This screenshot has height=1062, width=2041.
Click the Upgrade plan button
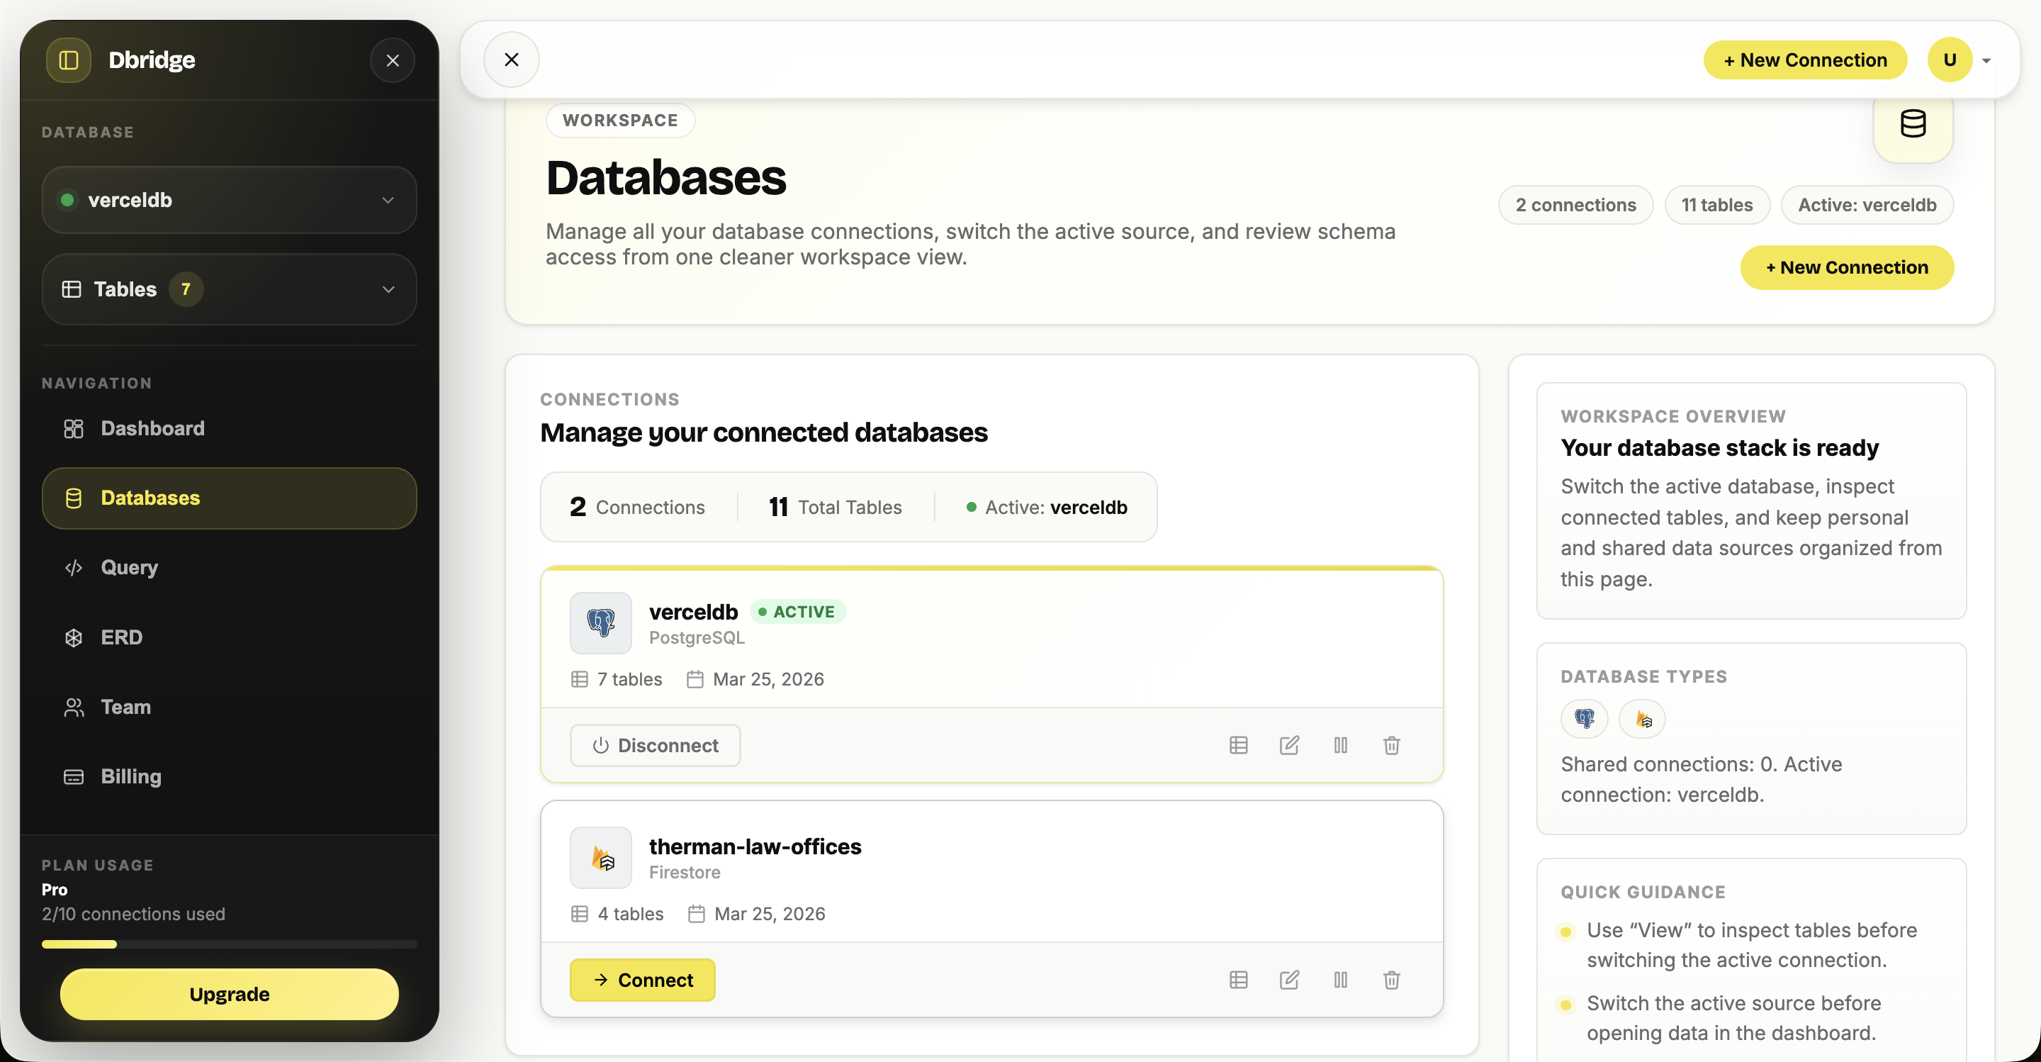coord(229,994)
